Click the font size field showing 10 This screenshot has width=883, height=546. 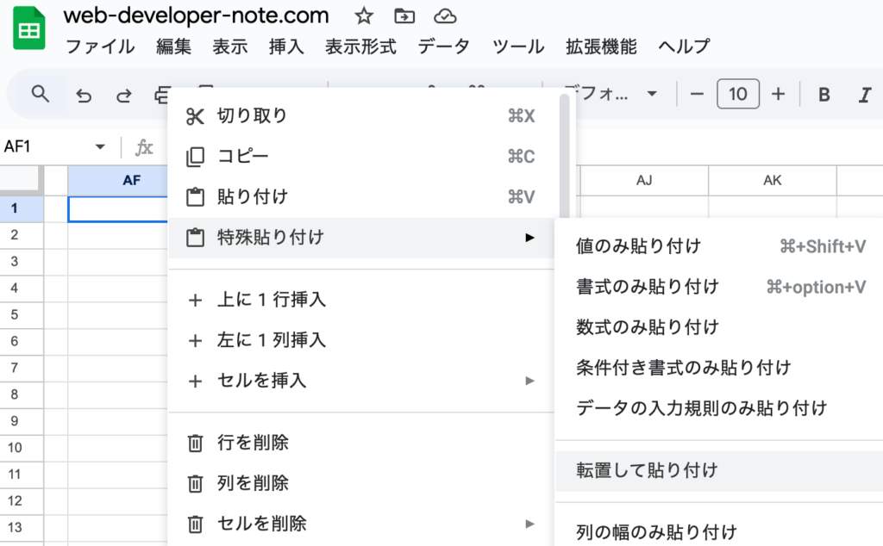[737, 94]
